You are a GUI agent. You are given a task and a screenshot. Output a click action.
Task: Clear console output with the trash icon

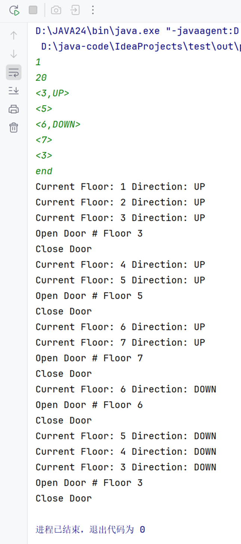(14, 128)
